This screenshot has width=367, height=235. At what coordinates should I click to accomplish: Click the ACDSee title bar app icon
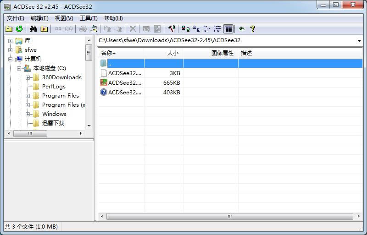7,7
